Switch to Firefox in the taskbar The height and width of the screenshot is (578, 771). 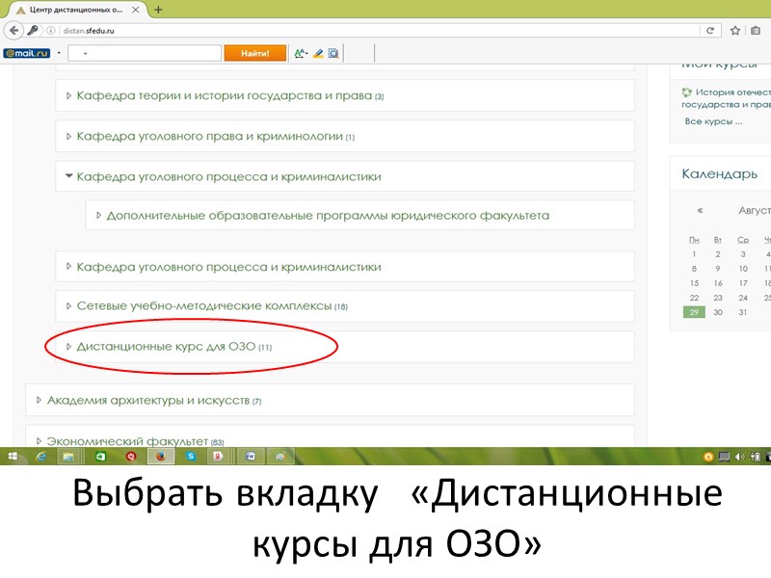160,457
